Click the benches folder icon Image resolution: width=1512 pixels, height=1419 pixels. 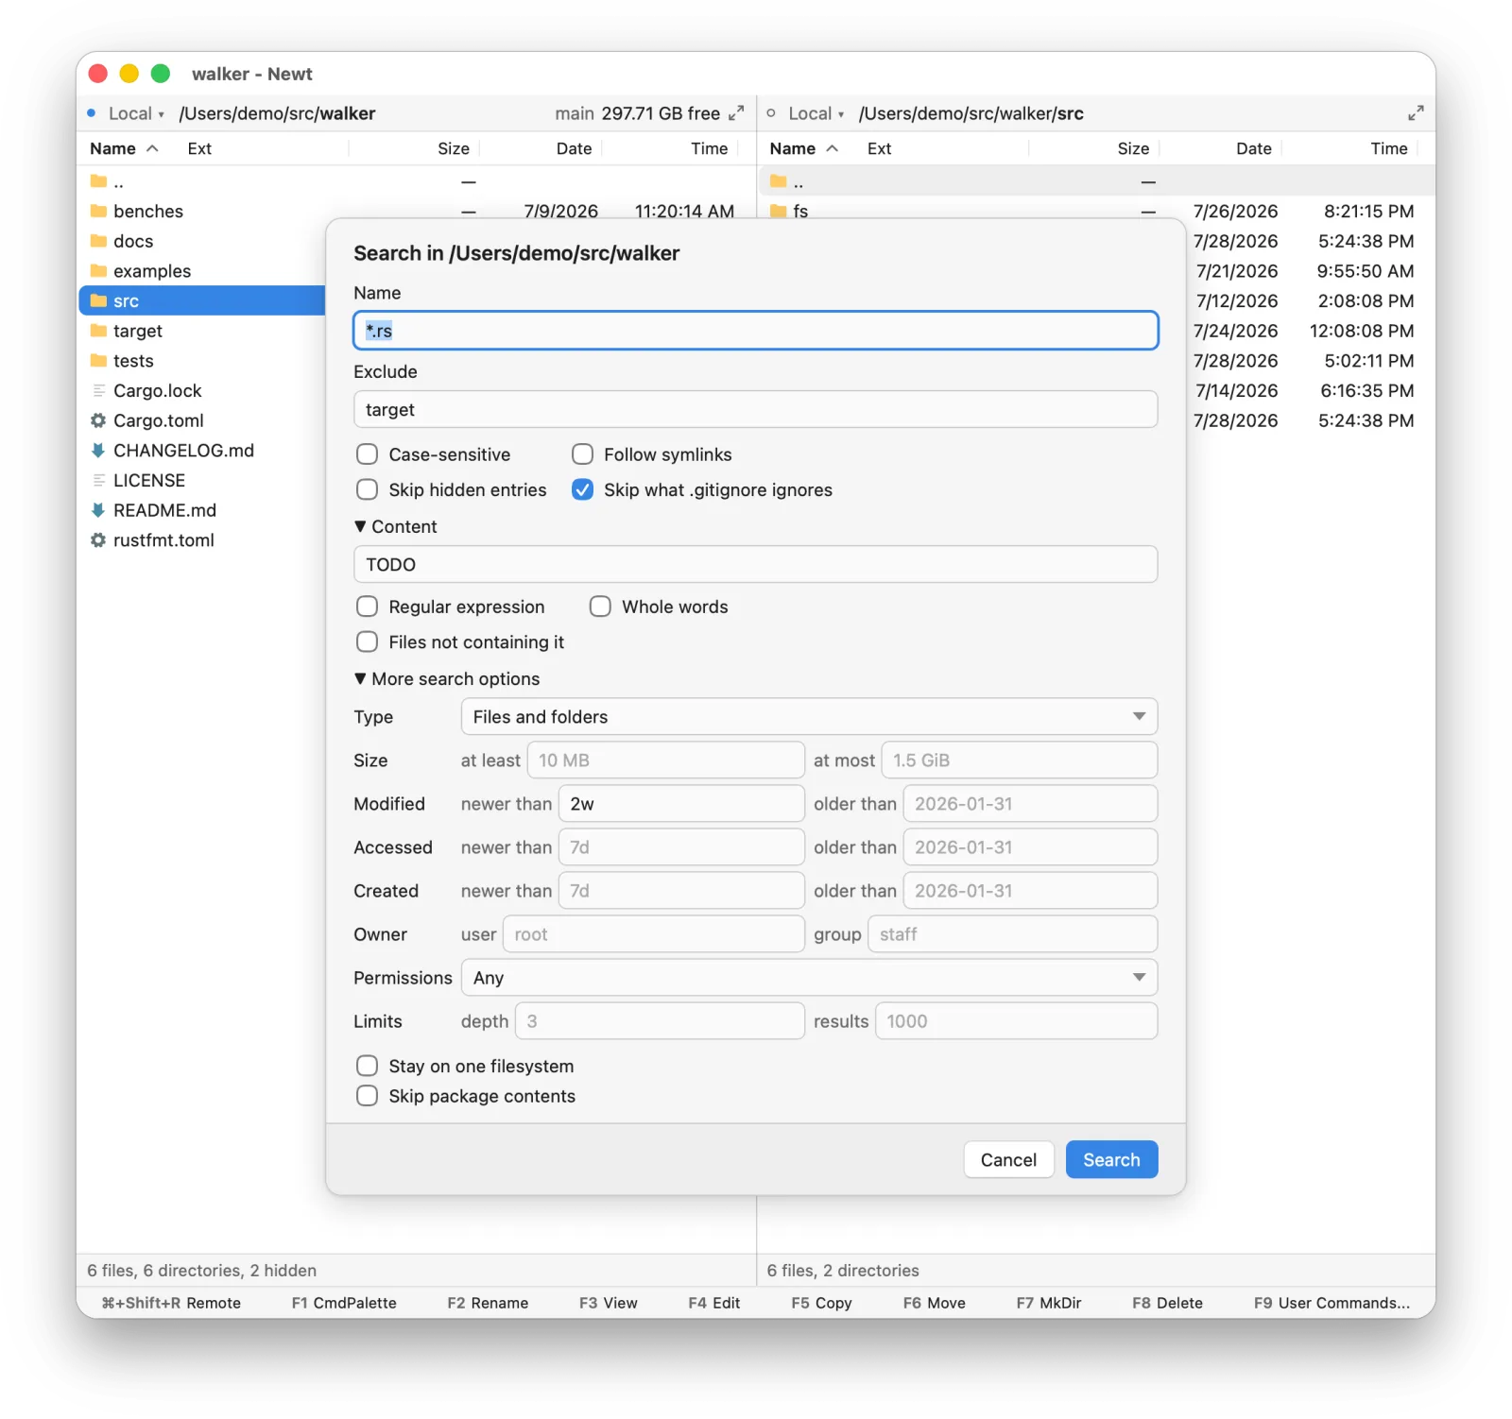point(98,211)
